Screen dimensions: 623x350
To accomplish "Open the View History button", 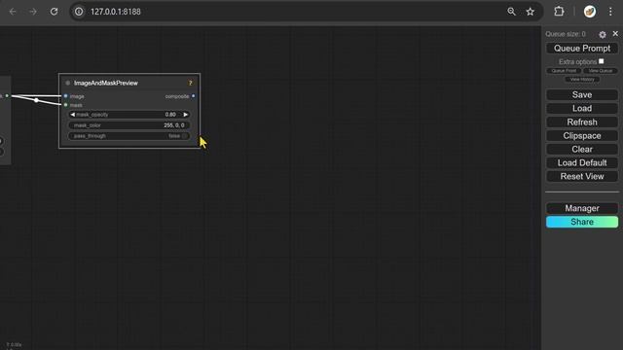I will click(582, 80).
